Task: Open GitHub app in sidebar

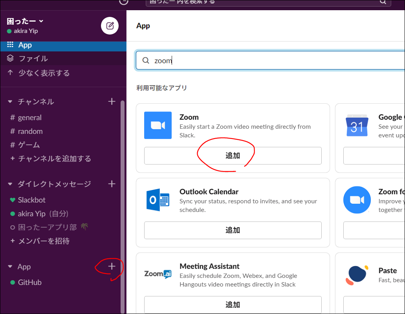Action: tap(26, 283)
